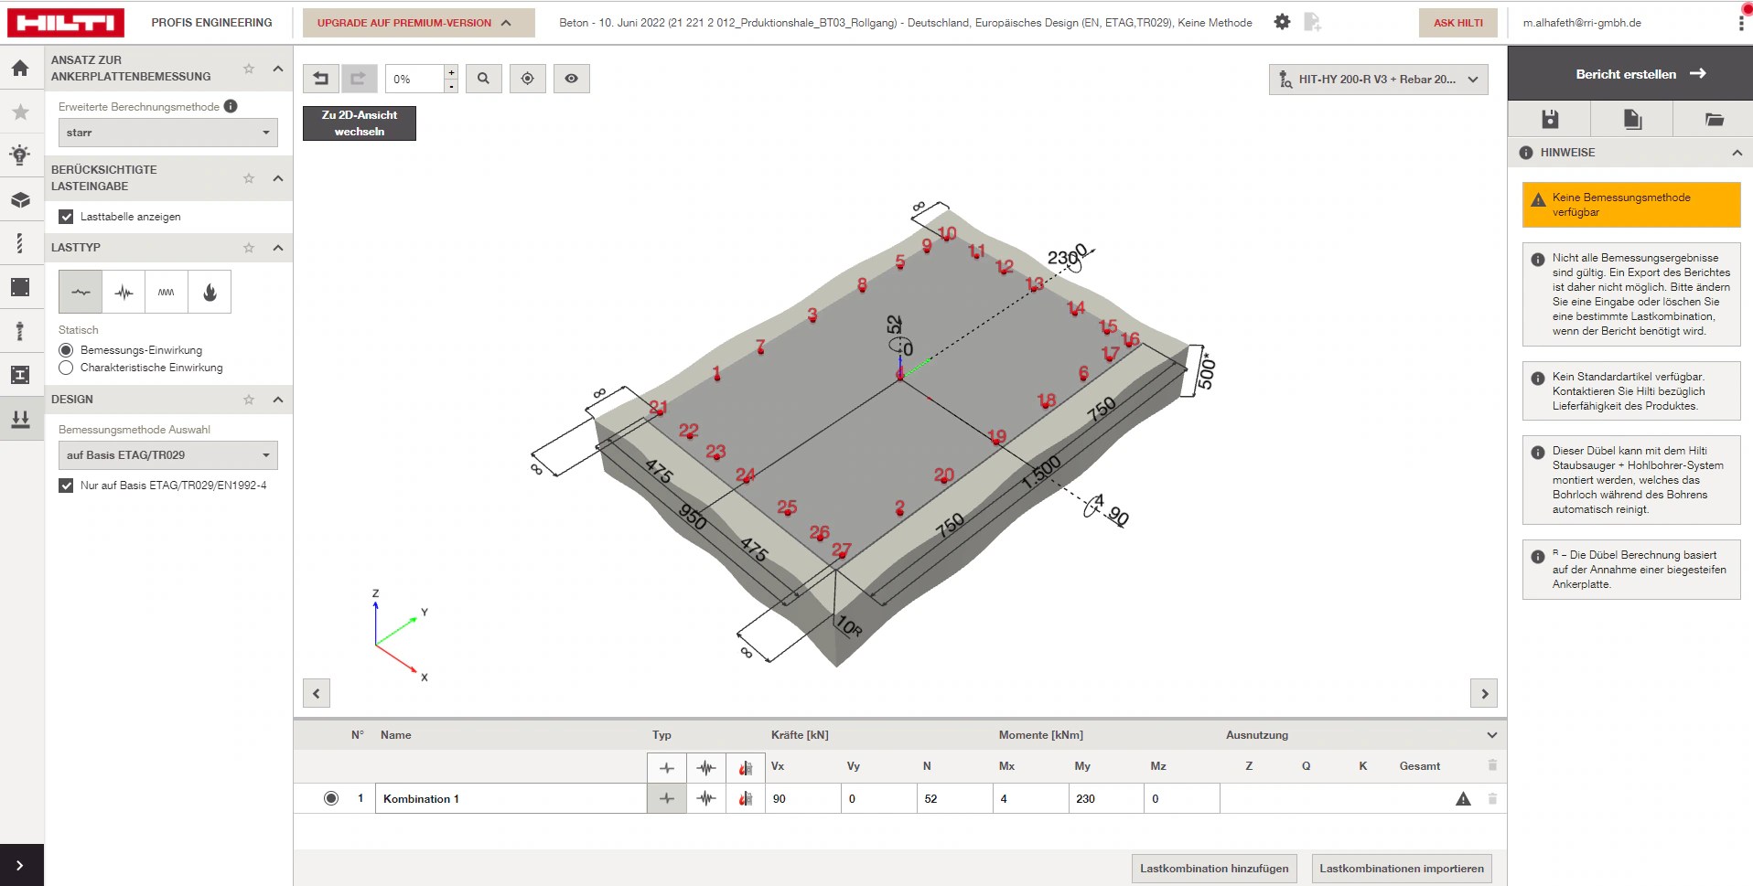Select the fire load type icon
The width and height of the screenshot is (1753, 886).
(210, 293)
